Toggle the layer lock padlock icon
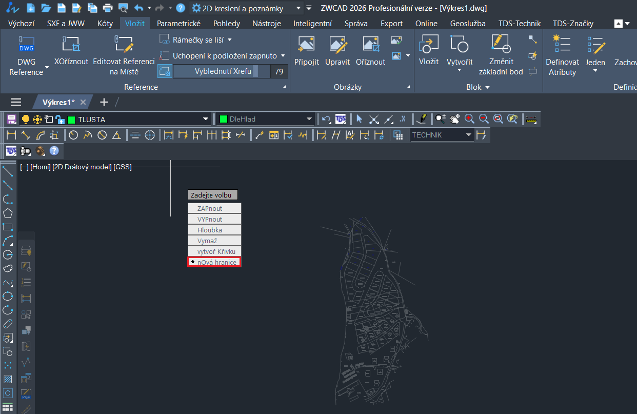The height and width of the screenshot is (414, 637). [x=60, y=120]
